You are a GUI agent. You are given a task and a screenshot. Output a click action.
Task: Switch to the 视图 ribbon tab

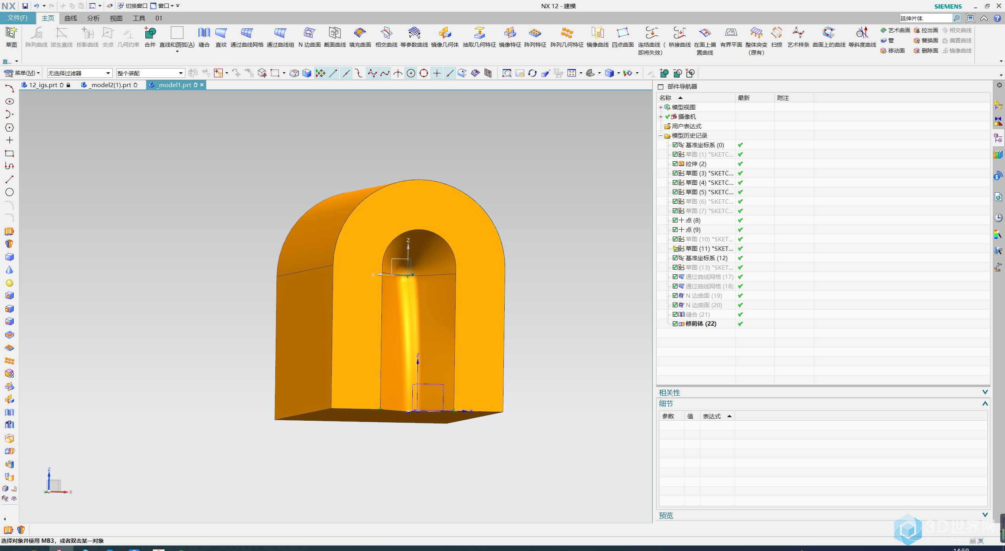116,18
